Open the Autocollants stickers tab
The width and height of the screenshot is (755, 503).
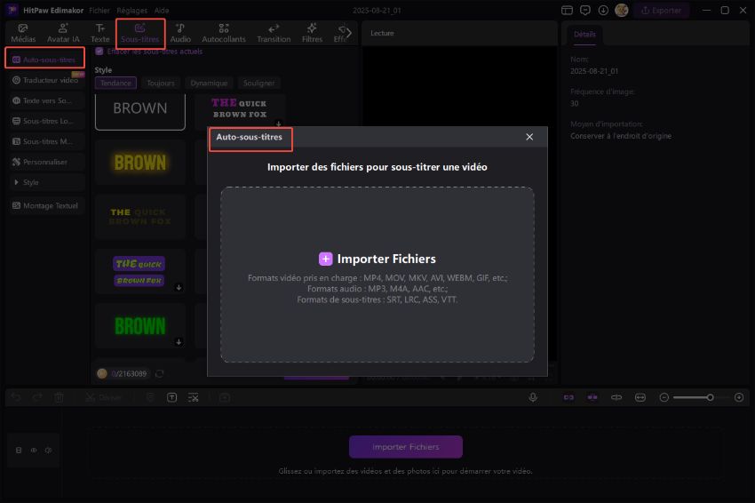click(224, 33)
